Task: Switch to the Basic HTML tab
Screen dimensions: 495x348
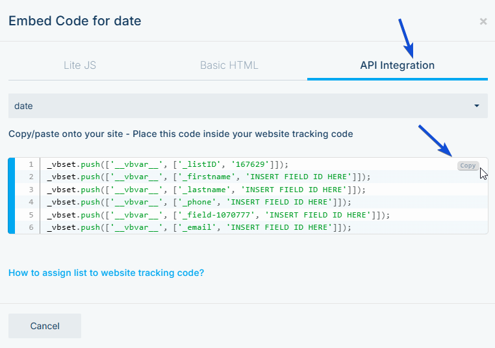Action: [229, 66]
